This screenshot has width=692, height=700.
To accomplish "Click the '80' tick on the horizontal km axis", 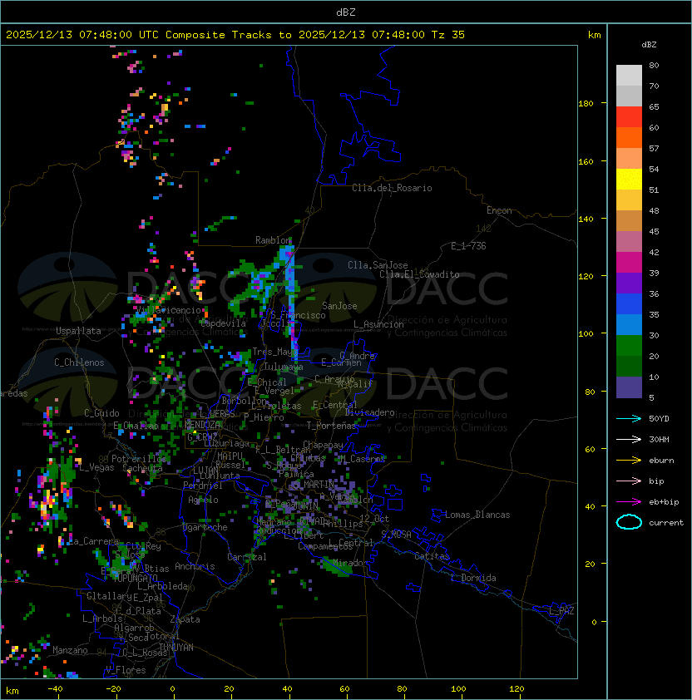I will tap(402, 689).
